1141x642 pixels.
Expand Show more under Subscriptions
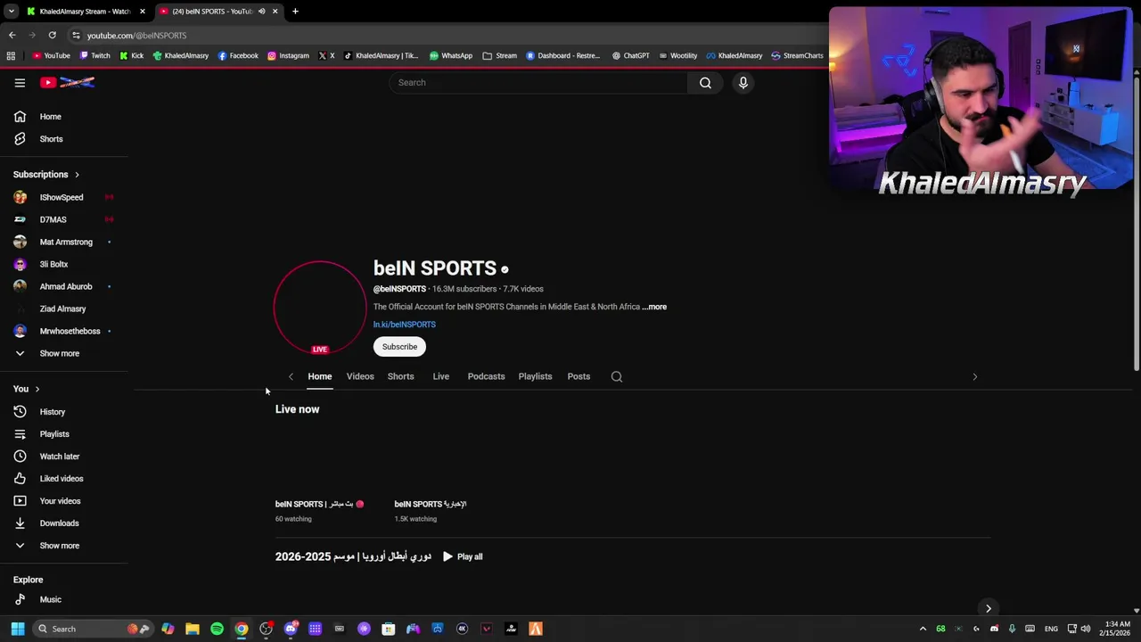(64, 353)
